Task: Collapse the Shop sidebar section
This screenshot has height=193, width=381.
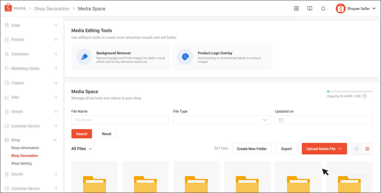Action: 55,140
